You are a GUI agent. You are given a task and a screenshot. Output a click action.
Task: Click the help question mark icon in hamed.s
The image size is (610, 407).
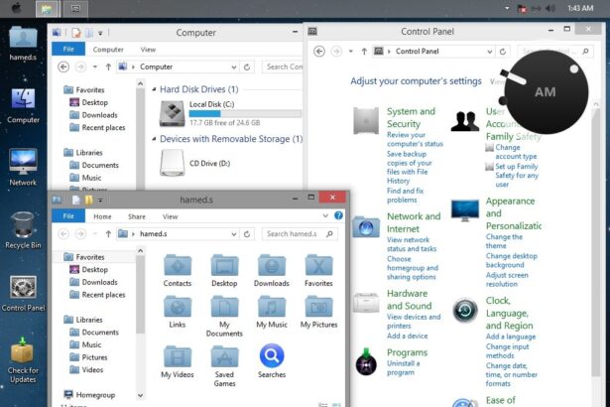[x=338, y=215]
